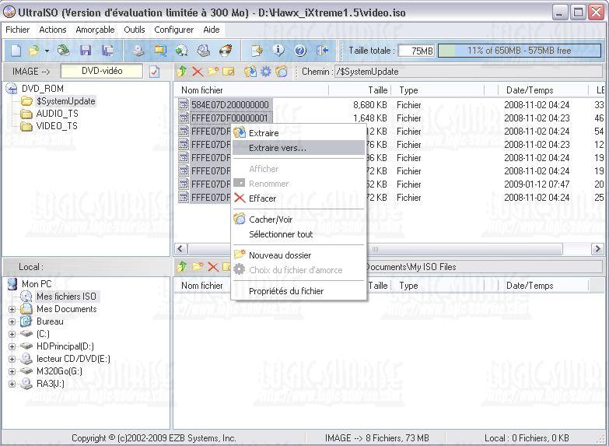
Task: Click the horizontal scrollbar right arrow
Action: [597, 248]
